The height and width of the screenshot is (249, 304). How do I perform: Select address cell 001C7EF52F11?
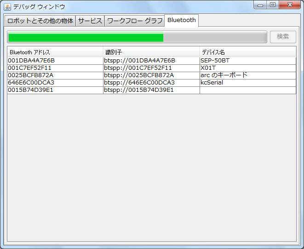(30, 68)
